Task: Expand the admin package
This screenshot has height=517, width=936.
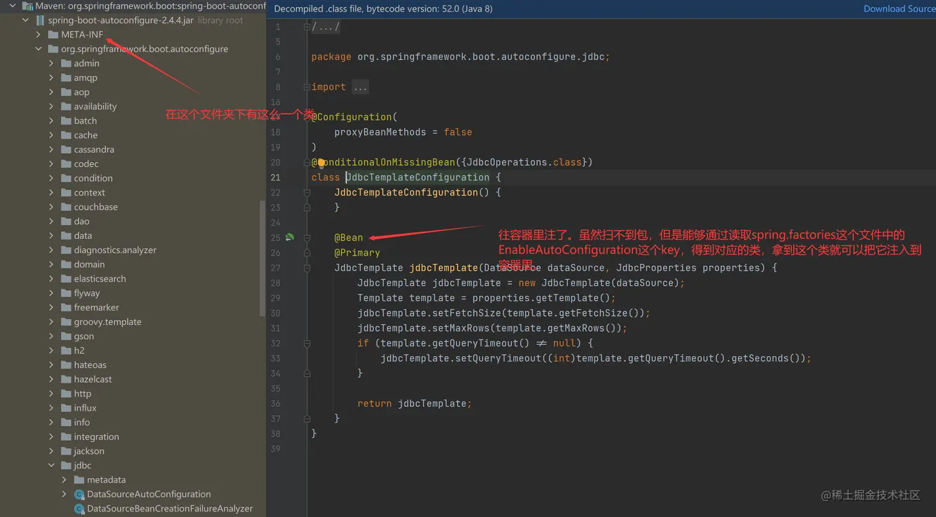Action: point(51,63)
